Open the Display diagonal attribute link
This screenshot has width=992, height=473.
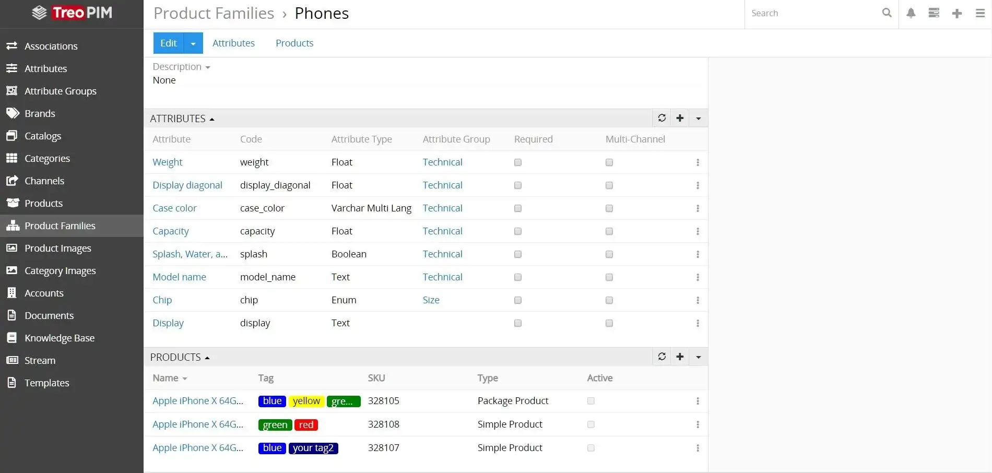pos(187,185)
